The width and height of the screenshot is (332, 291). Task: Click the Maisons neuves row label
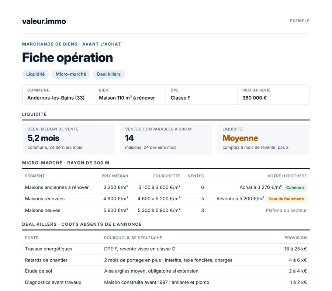point(42,210)
